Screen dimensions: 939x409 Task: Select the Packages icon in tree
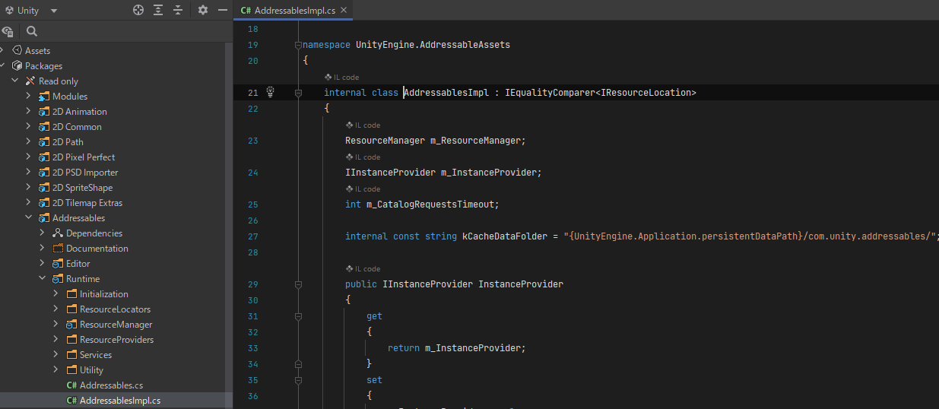click(17, 65)
